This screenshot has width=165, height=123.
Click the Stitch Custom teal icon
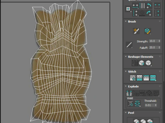(153, 78)
